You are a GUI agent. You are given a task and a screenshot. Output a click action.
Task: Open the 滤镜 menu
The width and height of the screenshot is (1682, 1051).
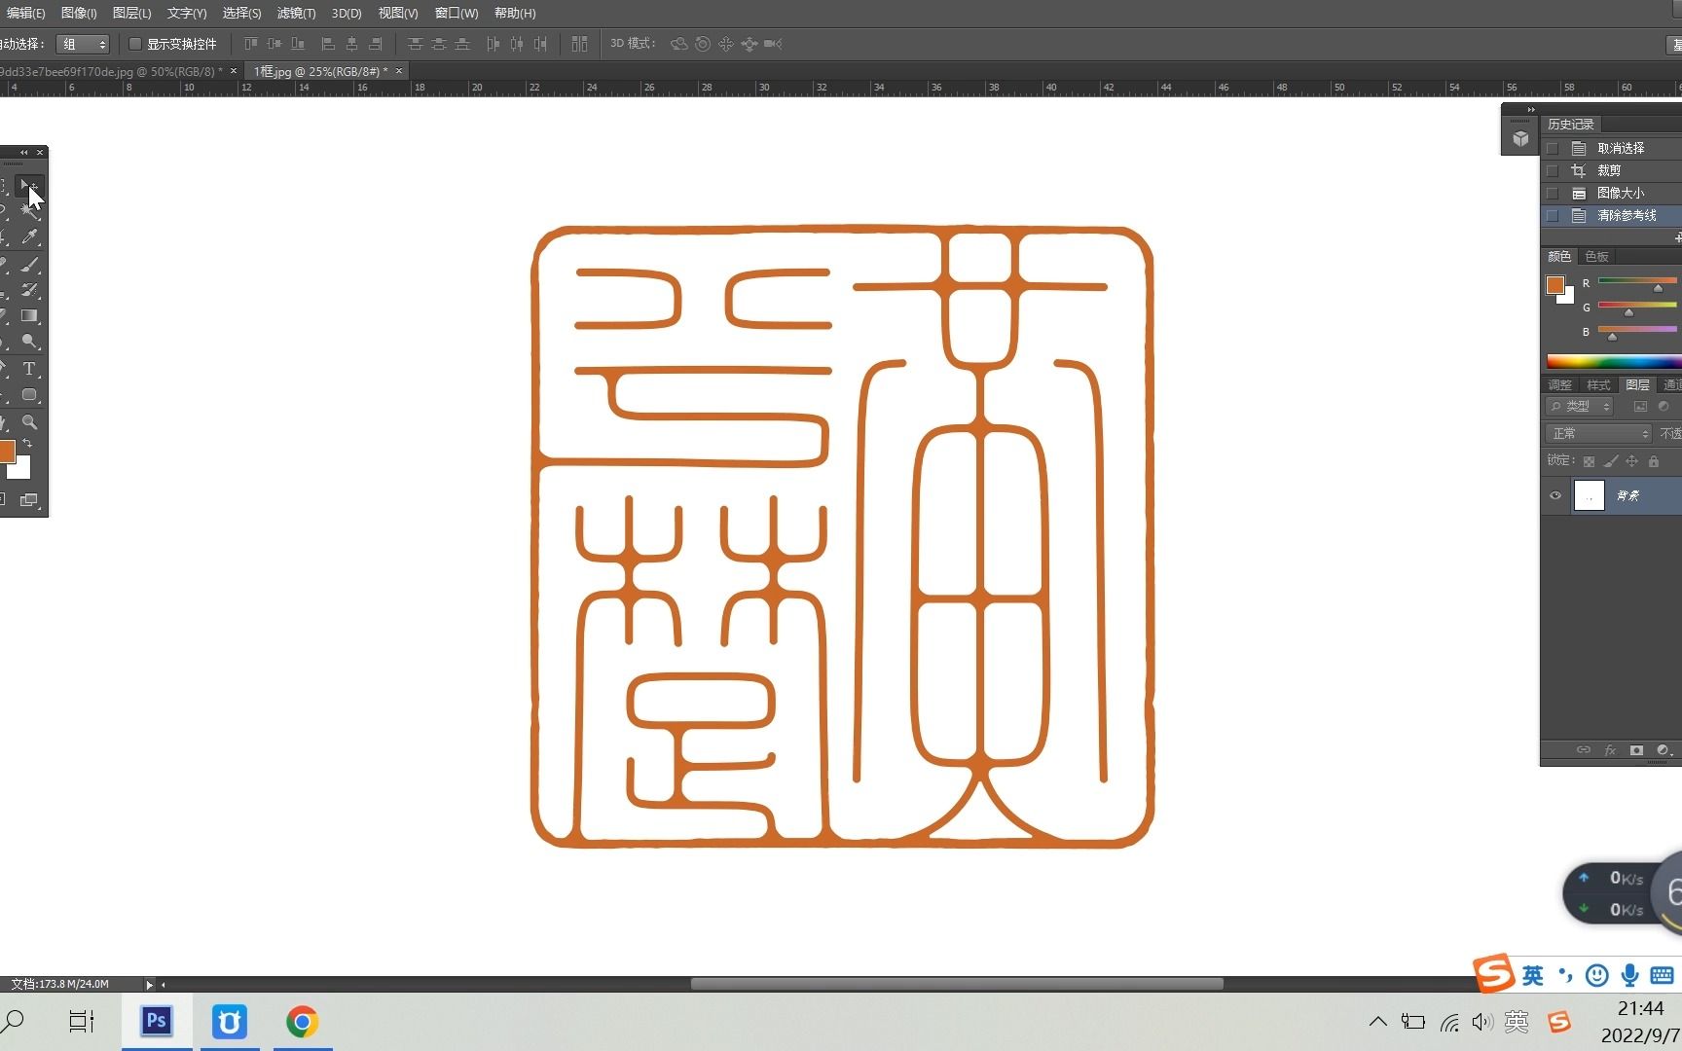click(x=296, y=13)
